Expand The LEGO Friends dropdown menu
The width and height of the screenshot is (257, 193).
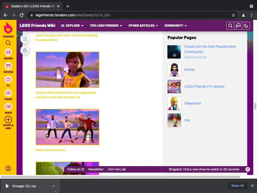click(106, 26)
